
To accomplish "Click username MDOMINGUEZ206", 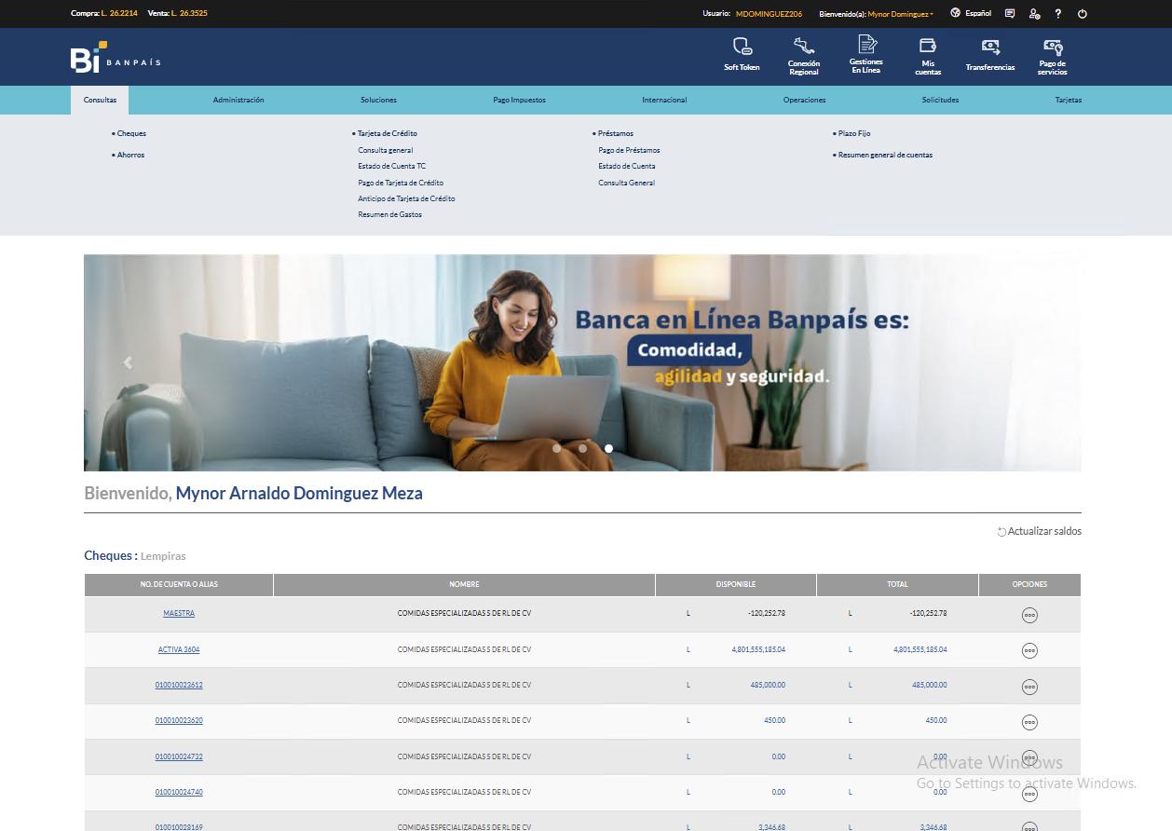I will (769, 14).
